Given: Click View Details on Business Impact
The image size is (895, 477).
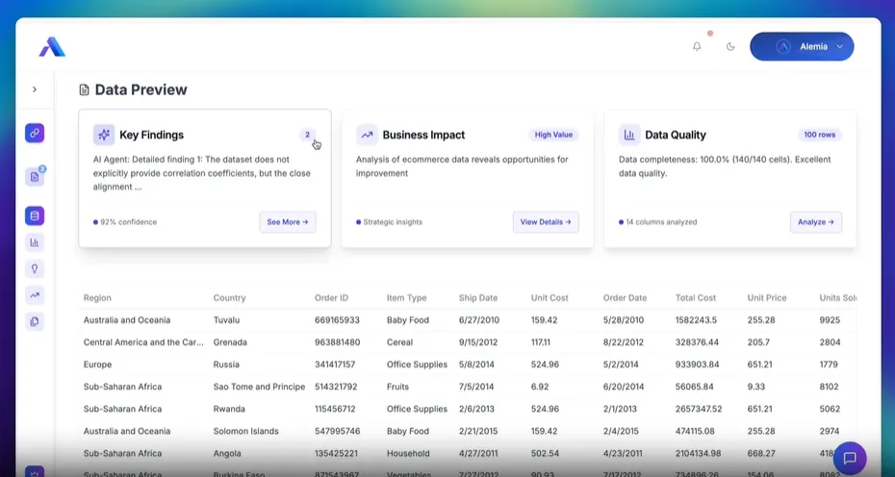Looking at the screenshot, I should [546, 222].
